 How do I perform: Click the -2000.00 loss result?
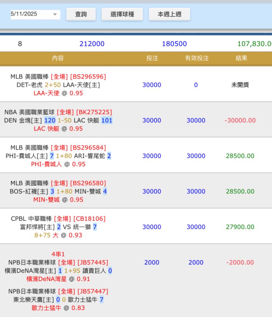point(240,262)
